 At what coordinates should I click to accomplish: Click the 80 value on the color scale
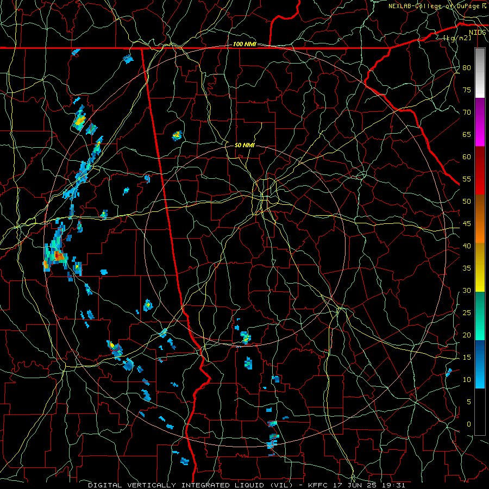pos(467,68)
